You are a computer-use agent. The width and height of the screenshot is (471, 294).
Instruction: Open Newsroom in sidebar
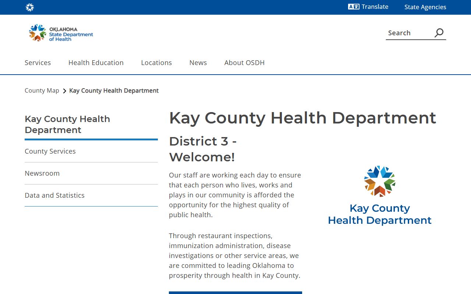[x=91, y=173]
